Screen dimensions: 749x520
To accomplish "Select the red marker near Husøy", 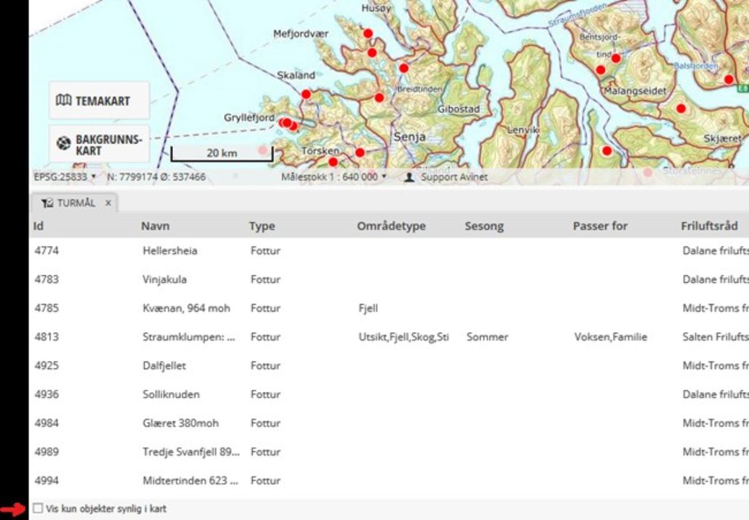I will point(368,34).
